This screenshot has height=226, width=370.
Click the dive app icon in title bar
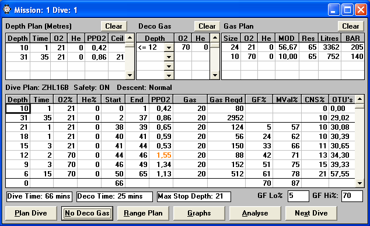tap(7, 9)
